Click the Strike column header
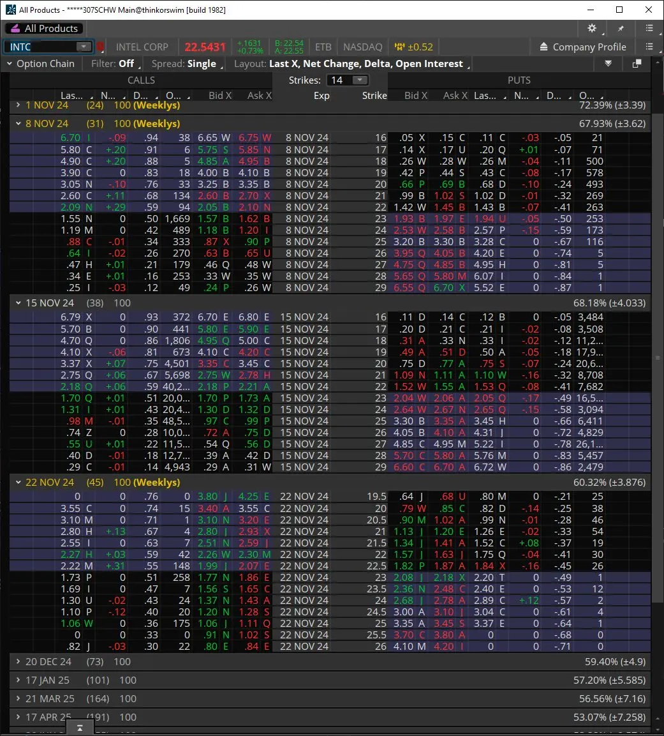 374,95
